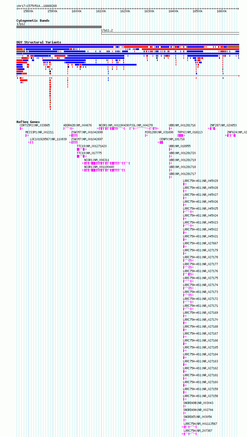
Task: Click the LRRC75A-AS1|NR_027173 transcript label
Action: point(200,292)
